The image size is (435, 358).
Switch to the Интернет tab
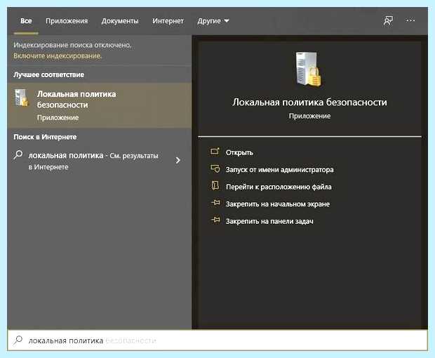(168, 21)
